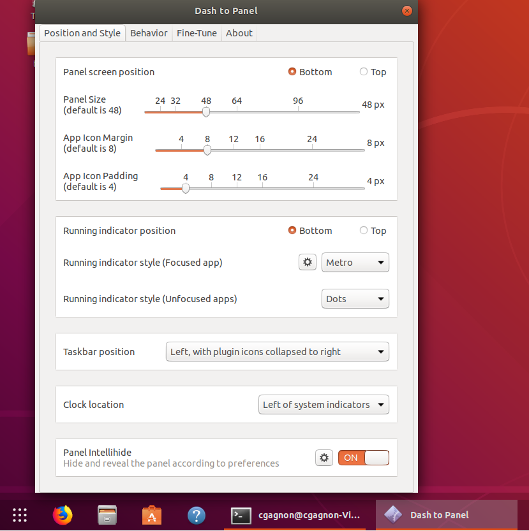Click the 'Panel screen position' label
This screenshot has width=529, height=531.
pos(109,72)
